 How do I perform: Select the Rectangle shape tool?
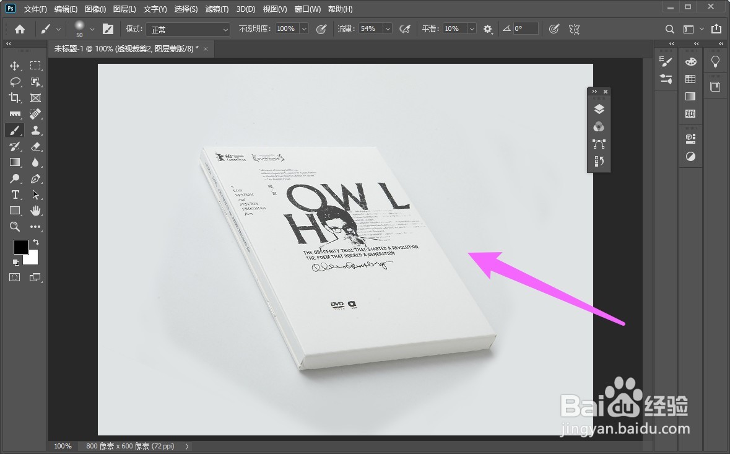[x=15, y=211]
